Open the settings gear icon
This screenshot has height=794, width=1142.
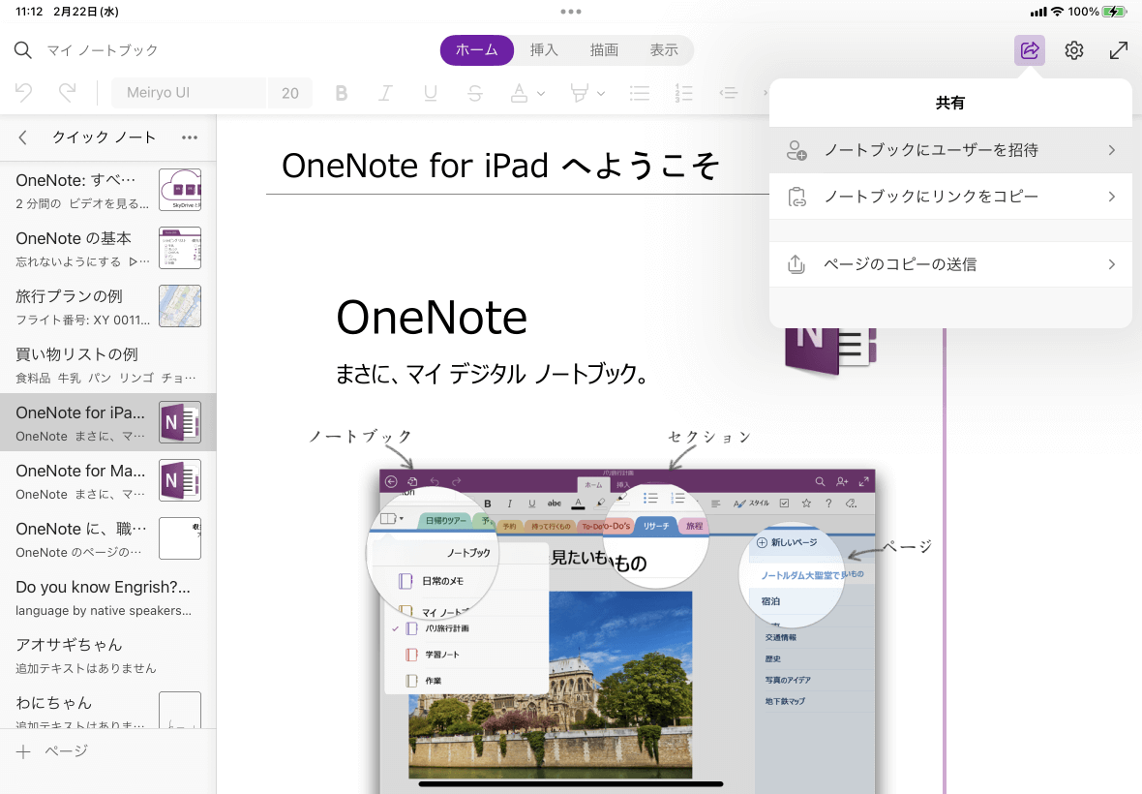(1073, 50)
